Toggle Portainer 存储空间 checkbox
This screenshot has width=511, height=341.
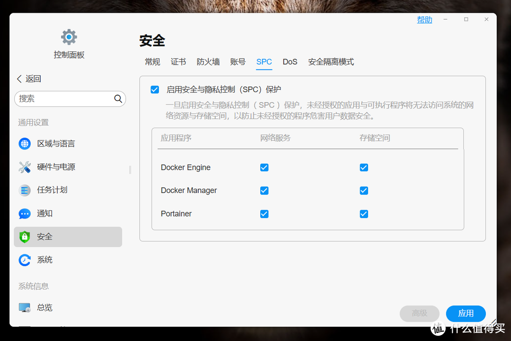pyautogui.click(x=363, y=214)
